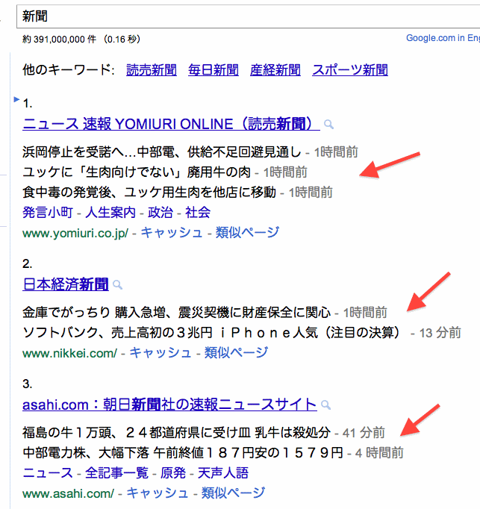Open the 読売新聞 related keyword link
The width and height of the screenshot is (480, 509).
click(152, 70)
